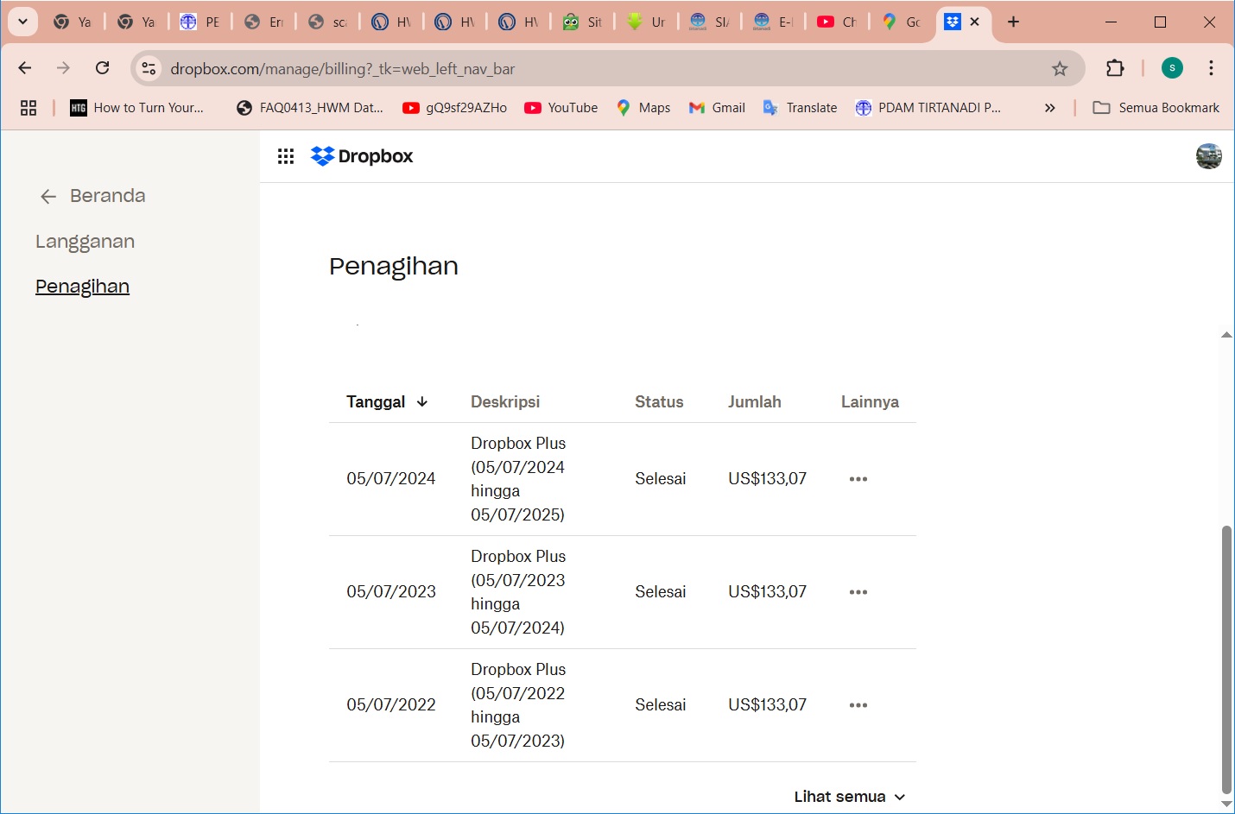Viewport: 1235px width, 814px height.
Task: Click the Dropbox logo
Action: click(362, 156)
